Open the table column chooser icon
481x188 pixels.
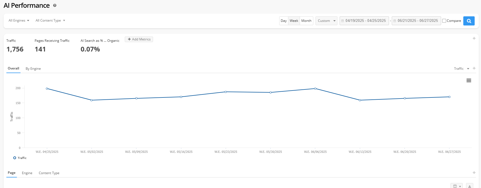[456, 186]
